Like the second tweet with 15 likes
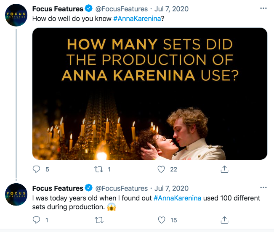Image resolution: width=274 pixels, height=232 pixels. pyautogui.click(x=161, y=220)
